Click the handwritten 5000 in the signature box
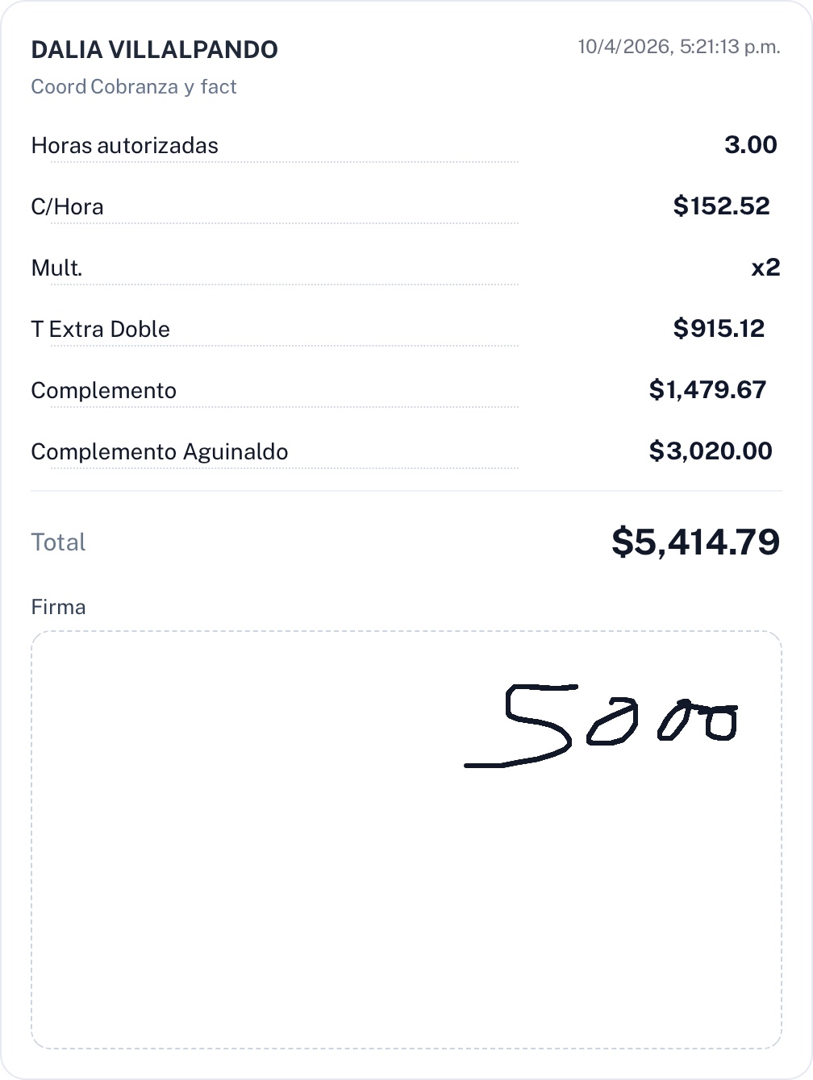The height and width of the screenshot is (1080, 813). (x=601, y=725)
